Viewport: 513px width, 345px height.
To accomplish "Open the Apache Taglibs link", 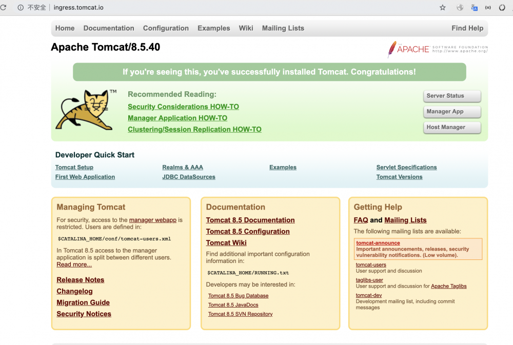I will (x=448, y=286).
